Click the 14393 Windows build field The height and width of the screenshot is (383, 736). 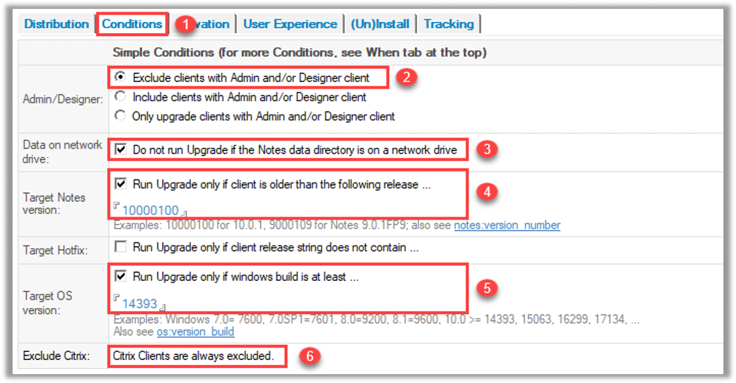[140, 303]
